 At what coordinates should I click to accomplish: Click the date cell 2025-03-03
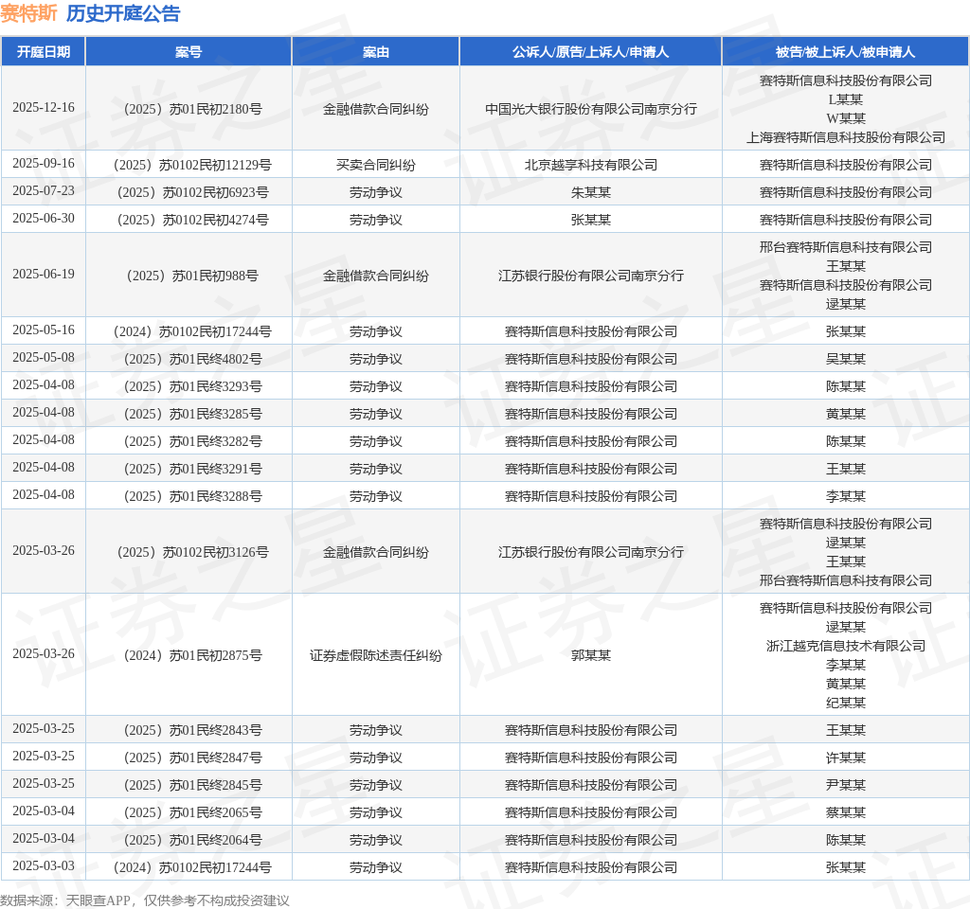(44, 865)
